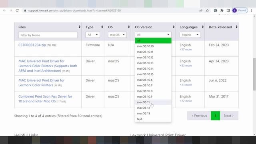Reload the page
Viewport: 256px width, 144px height.
[x=17, y=10]
